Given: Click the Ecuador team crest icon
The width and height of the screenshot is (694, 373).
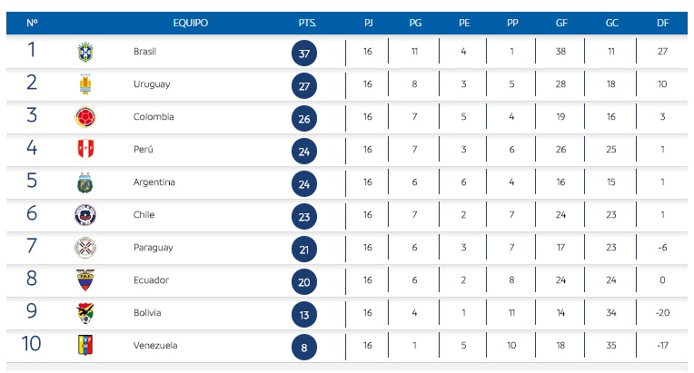Looking at the screenshot, I should coord(85,280).
